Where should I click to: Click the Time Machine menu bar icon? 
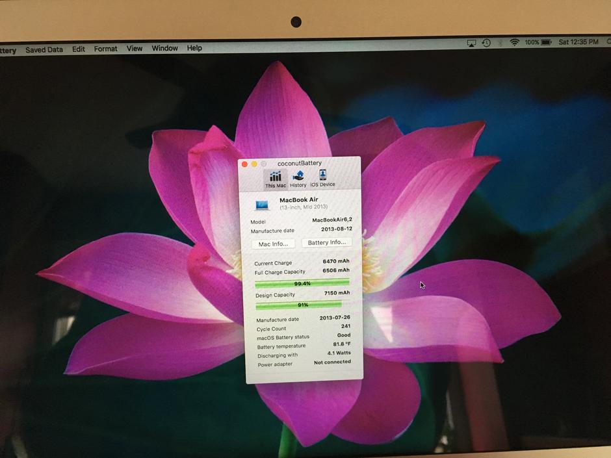[x=486, y=43]
